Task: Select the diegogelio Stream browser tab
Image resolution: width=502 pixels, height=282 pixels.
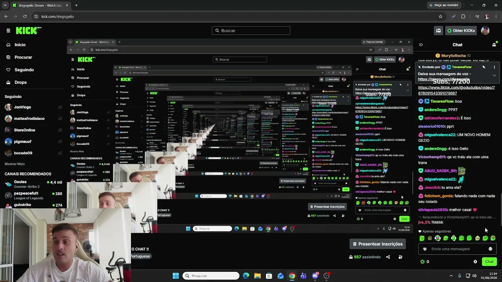Action: pyautogui.click(x=40, y=5)
